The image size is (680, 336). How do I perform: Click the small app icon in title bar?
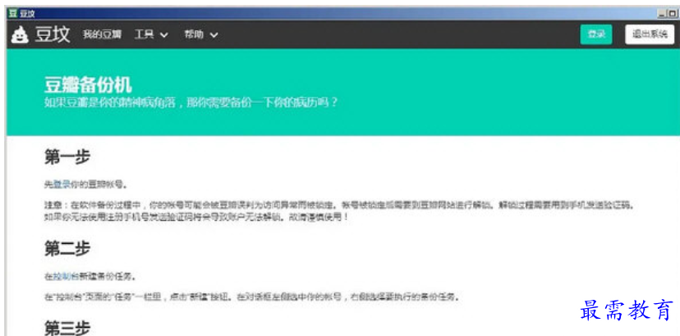click(x=12, y=14)
